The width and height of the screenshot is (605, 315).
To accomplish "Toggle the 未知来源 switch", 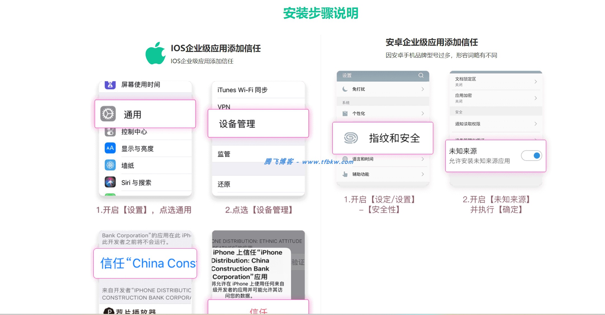I will click(x=531, y=156).
